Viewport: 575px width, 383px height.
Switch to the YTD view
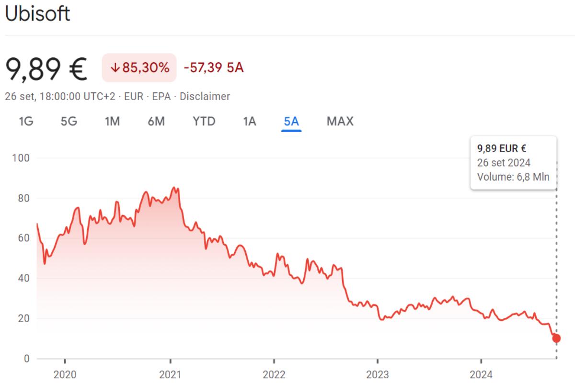pyautogui.click(x=204, y=122)
